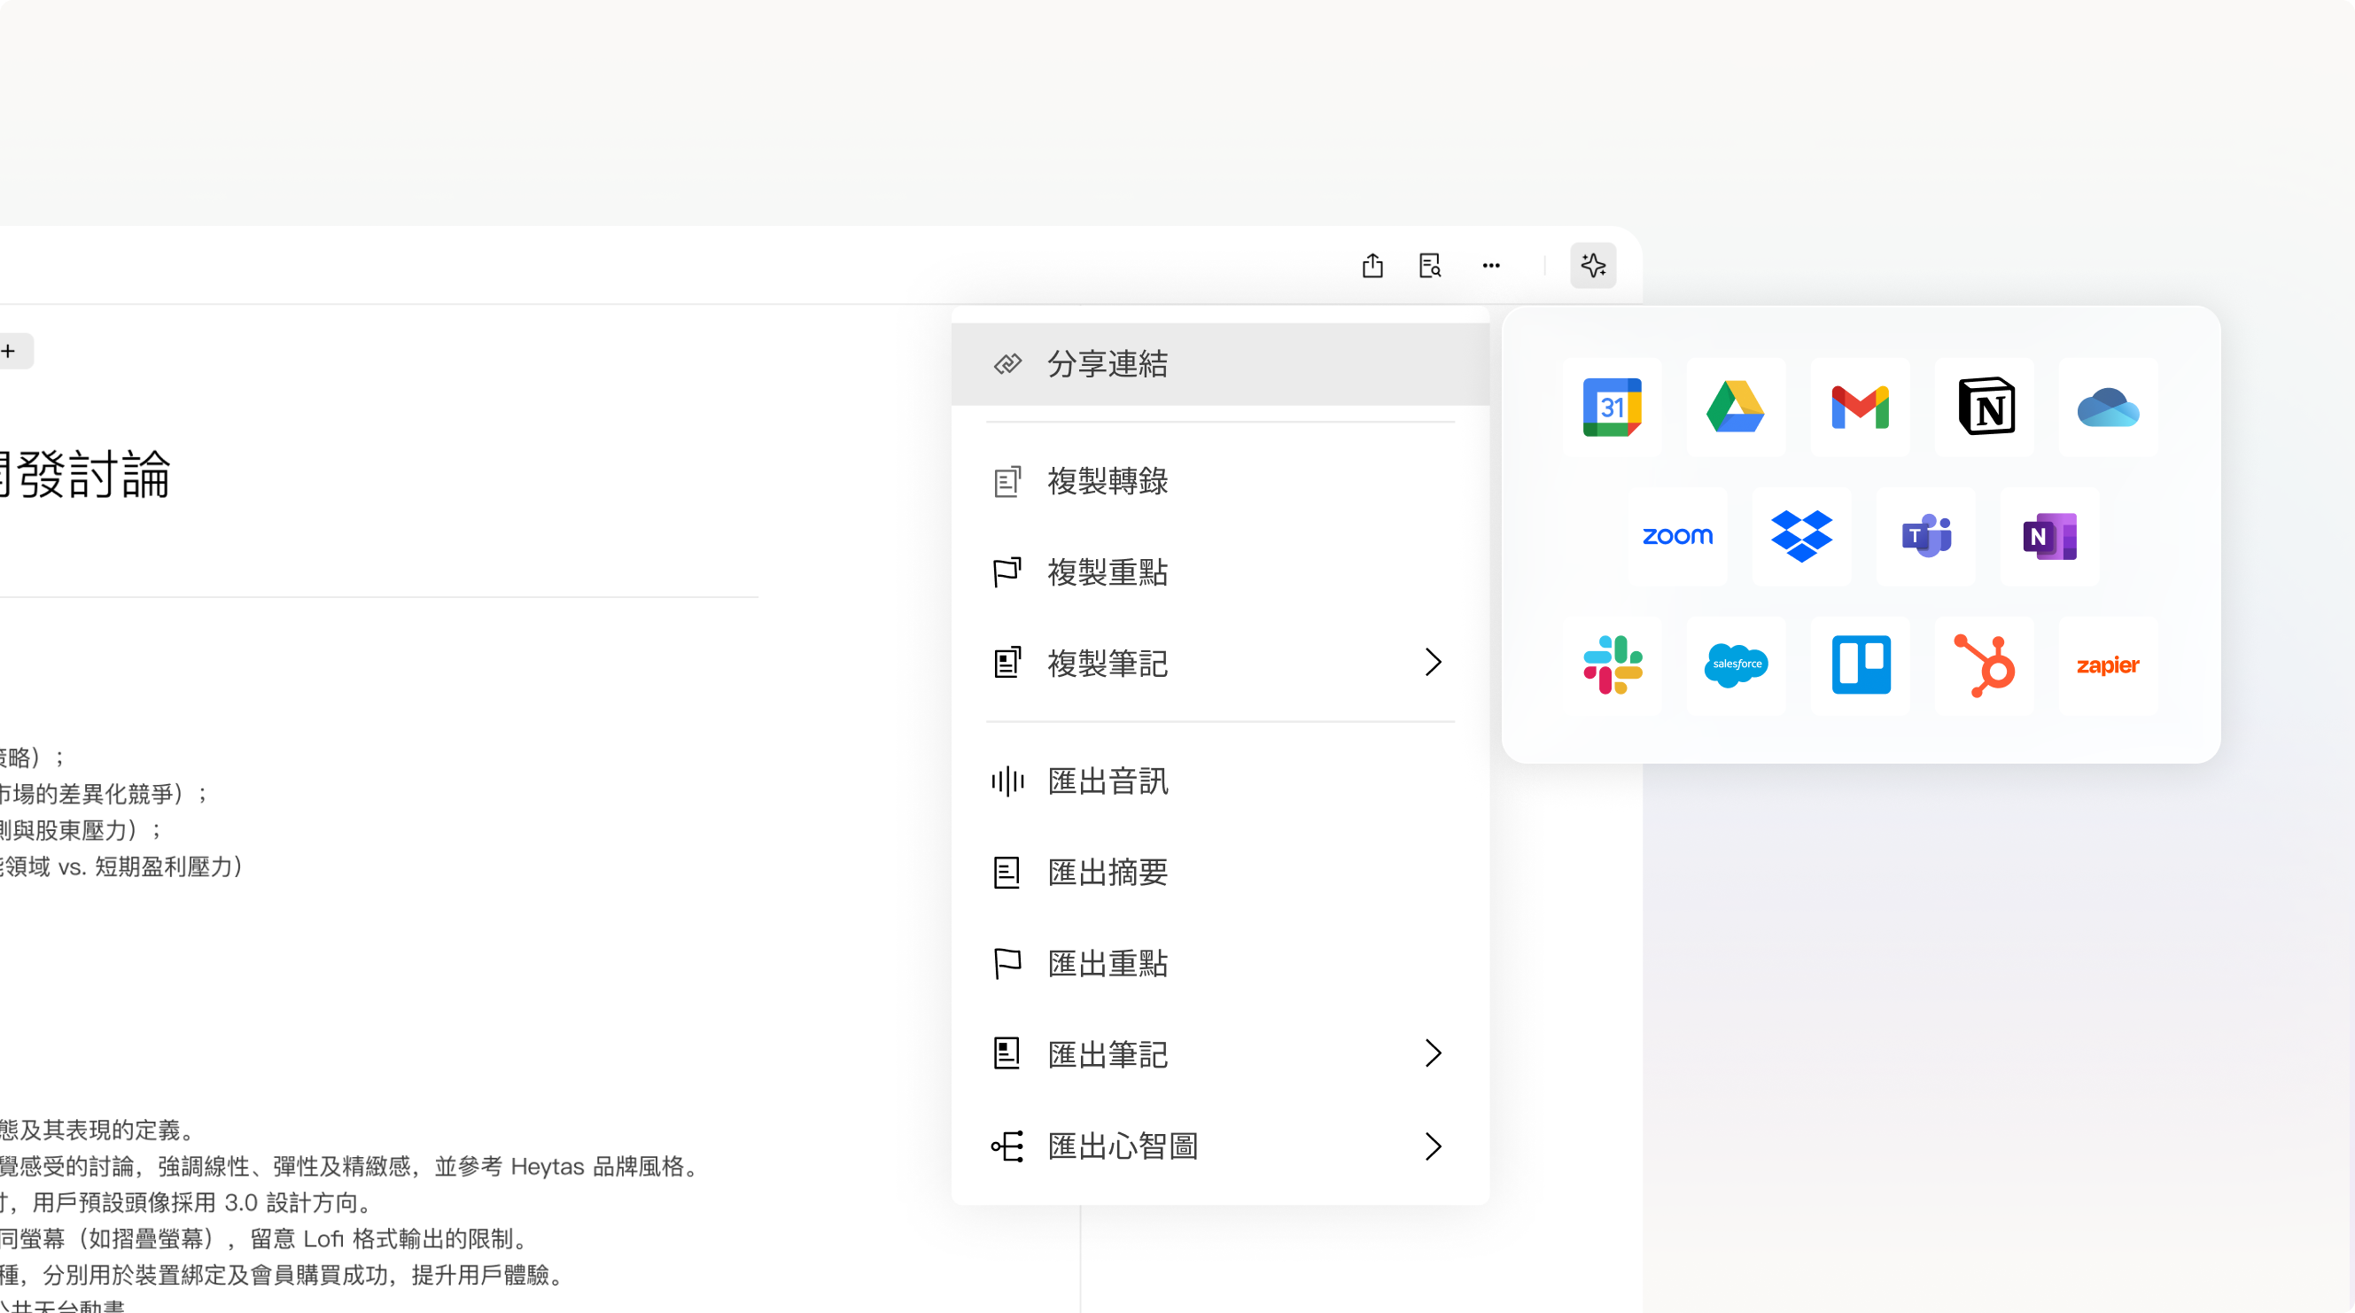Click the share/export icon in toolbar
Image resolution: width=2355 pixels, height=1313 pixels.
point(1372,266)
